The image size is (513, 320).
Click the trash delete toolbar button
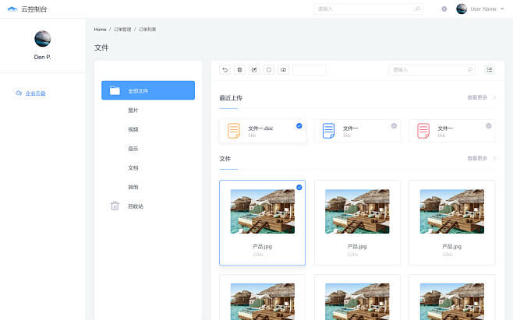coord(239,69)
